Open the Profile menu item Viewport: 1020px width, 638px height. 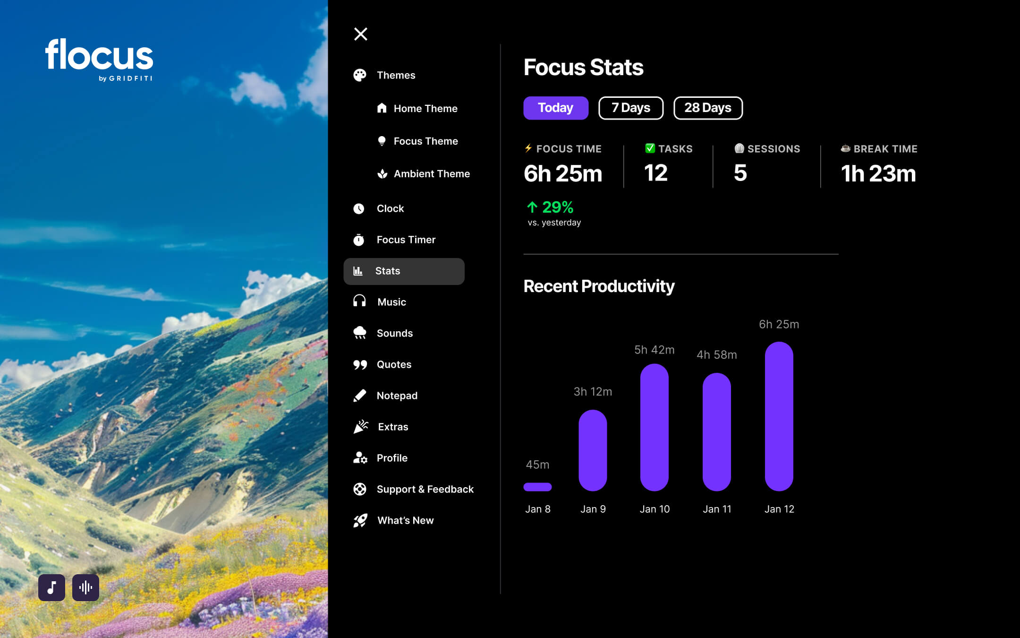click(392, 458)
